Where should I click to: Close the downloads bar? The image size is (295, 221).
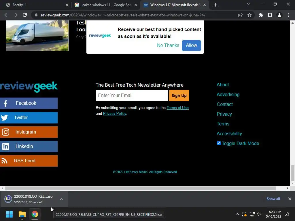(290, 199)
